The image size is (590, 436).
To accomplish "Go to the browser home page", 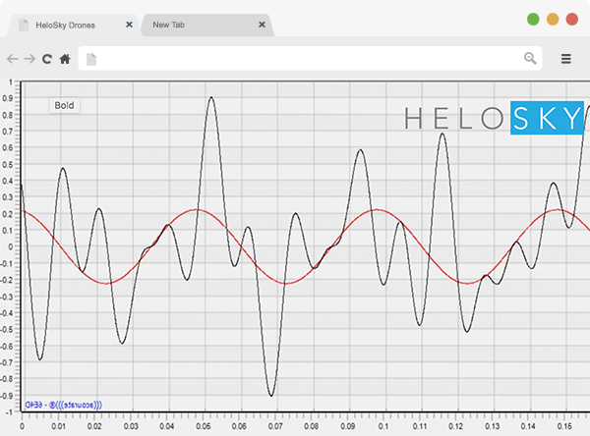I will (65, 59).
